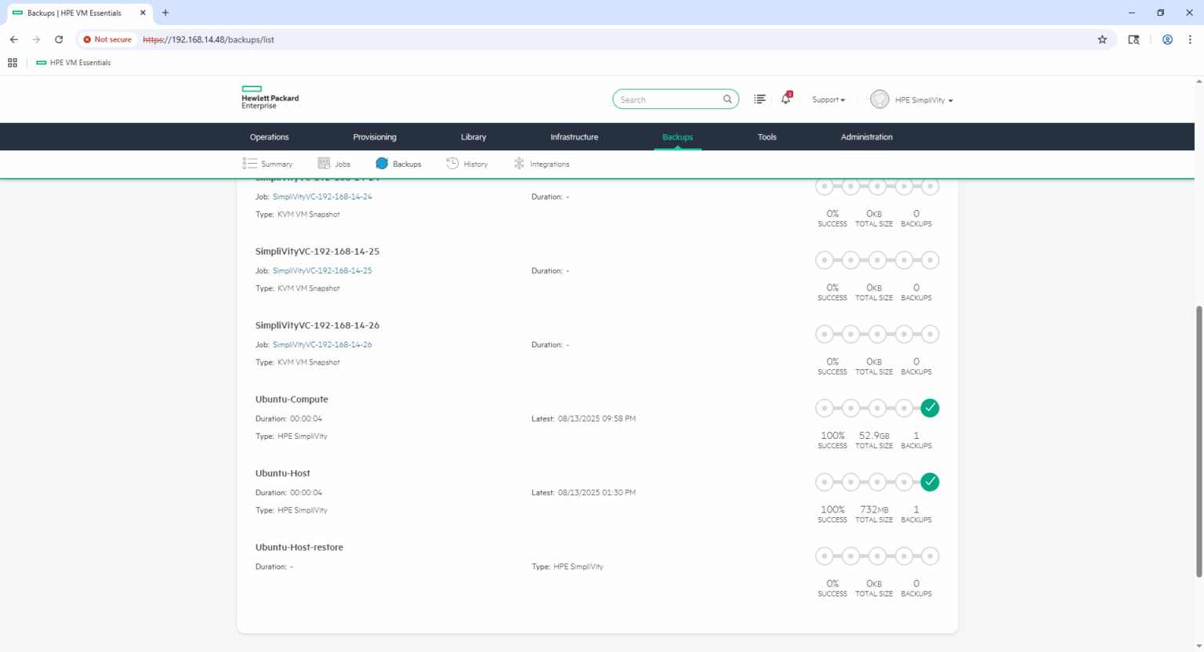Open the Chrome profile icon
Screen dimensions: 1204x652
tap(1167, 39)
